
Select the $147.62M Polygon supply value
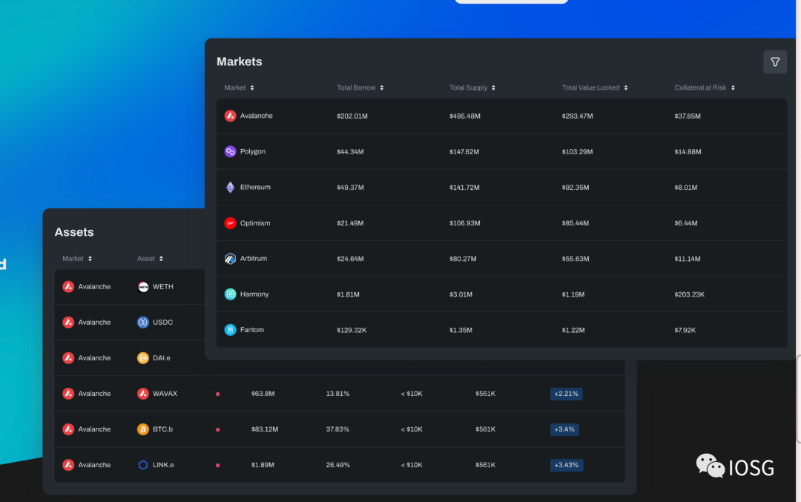(464, 152)
